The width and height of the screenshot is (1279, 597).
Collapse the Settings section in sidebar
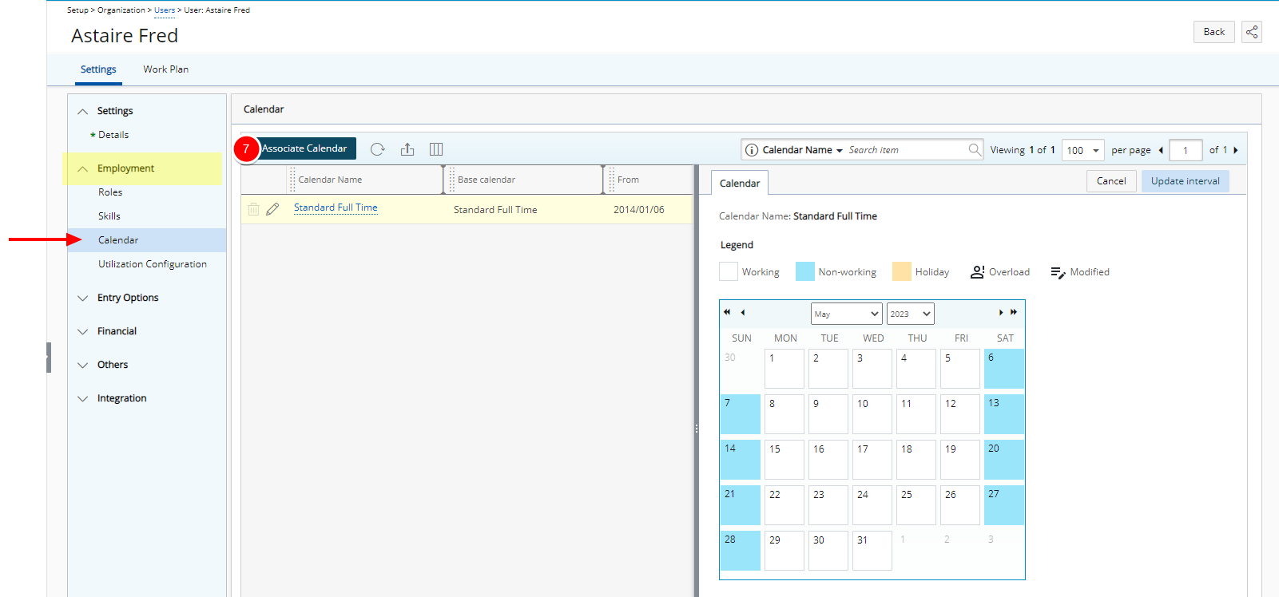pyautogui.click(x=83, y=111)
